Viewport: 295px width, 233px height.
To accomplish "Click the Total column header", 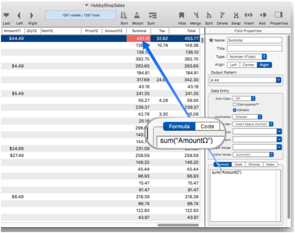I will (x=191, y=31).
